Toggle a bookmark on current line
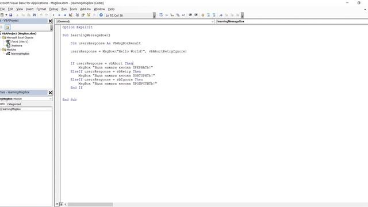This screenshot has width=368, height=207. click(x=221, y=15)
